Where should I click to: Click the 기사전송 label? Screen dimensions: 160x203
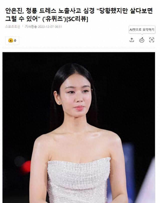[31, 27]
